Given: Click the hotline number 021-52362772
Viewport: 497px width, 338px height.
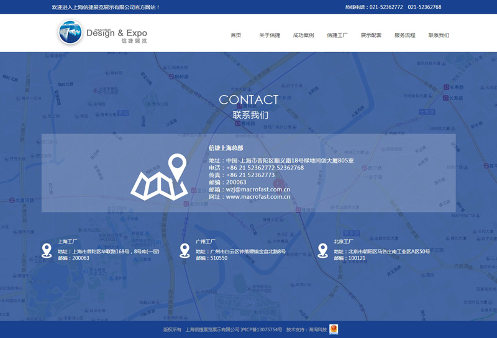Looking at the screenshot, I should pyautogui.click(x=386, y=7).
